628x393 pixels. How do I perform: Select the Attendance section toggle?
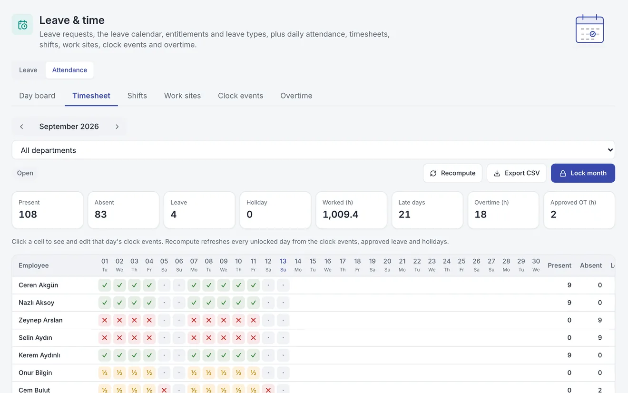69,70
